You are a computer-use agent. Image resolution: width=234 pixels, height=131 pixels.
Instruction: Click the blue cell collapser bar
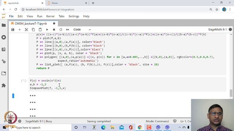point(13,96)
